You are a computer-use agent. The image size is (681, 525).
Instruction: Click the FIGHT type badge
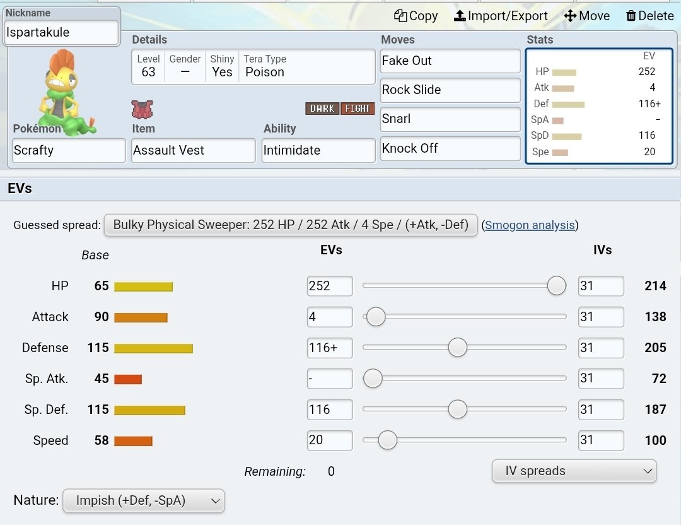(358, 108)
